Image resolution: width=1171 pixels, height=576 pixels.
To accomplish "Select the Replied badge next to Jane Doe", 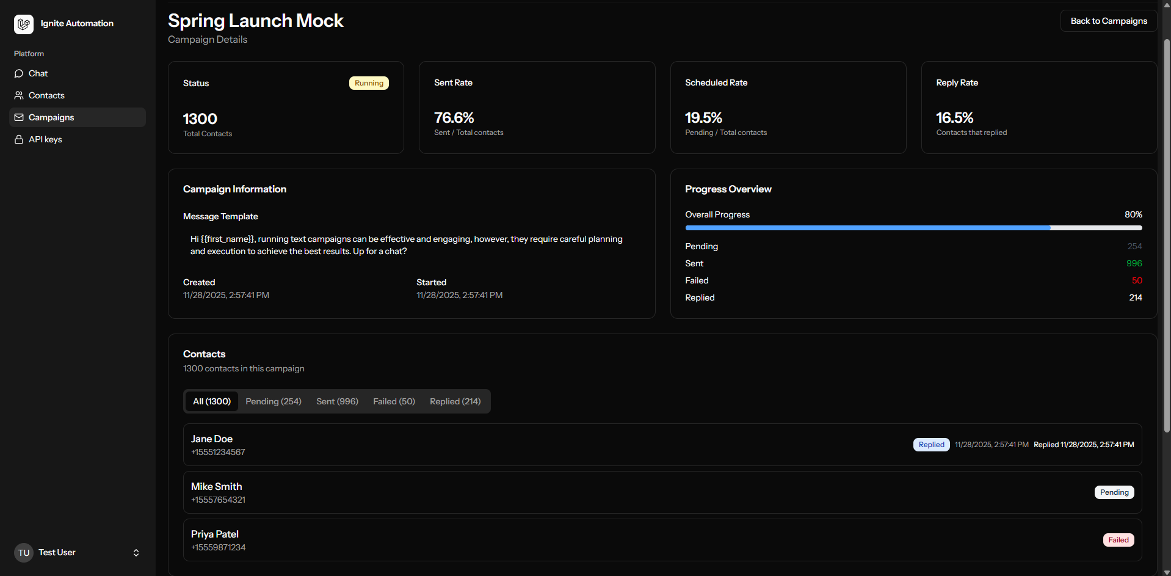I will click(x=930, y=445).
